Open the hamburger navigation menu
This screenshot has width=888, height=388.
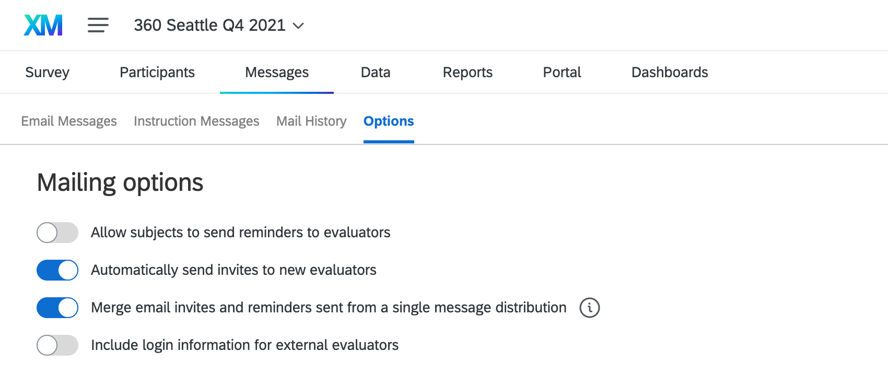(98, 25)
